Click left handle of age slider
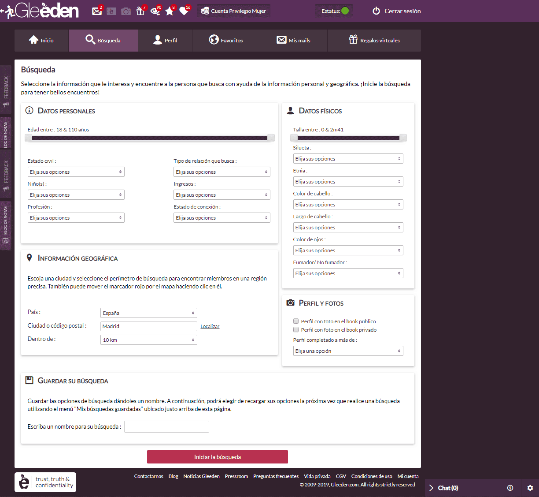This screenshot has width=539, height=497. click(x=28, y=138)
